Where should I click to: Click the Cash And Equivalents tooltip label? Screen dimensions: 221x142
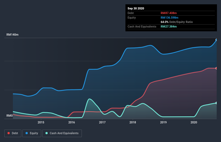point(142,26)
